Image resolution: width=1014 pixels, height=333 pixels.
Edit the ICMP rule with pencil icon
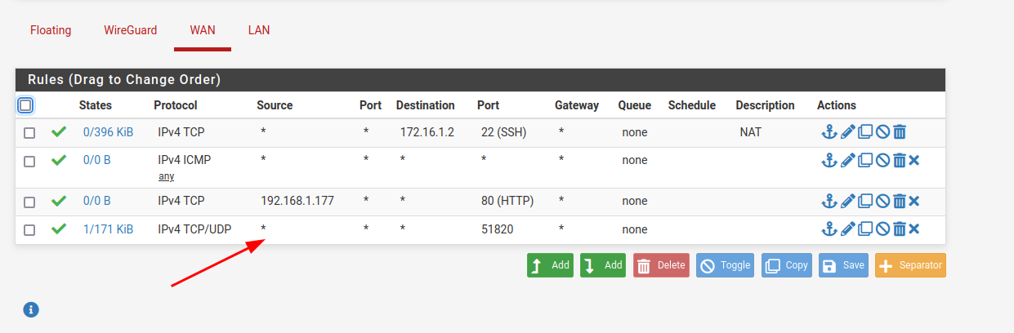pos(847,161)
